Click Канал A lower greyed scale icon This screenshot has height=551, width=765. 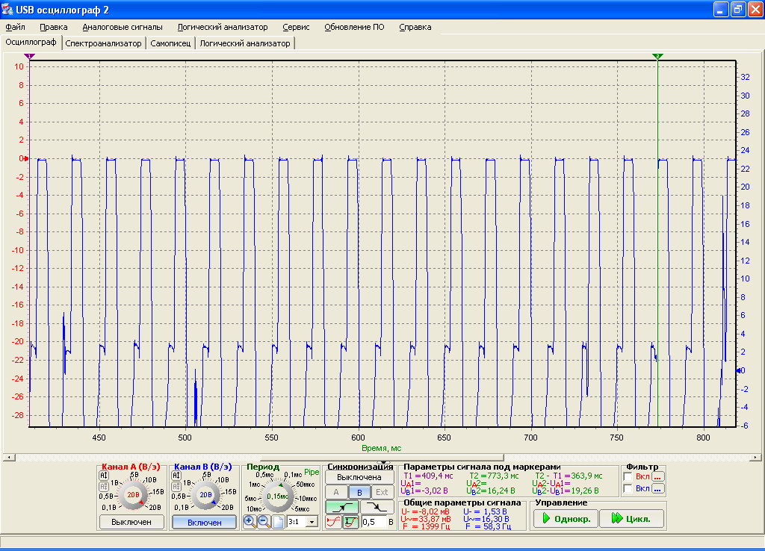tap(103, 486)
